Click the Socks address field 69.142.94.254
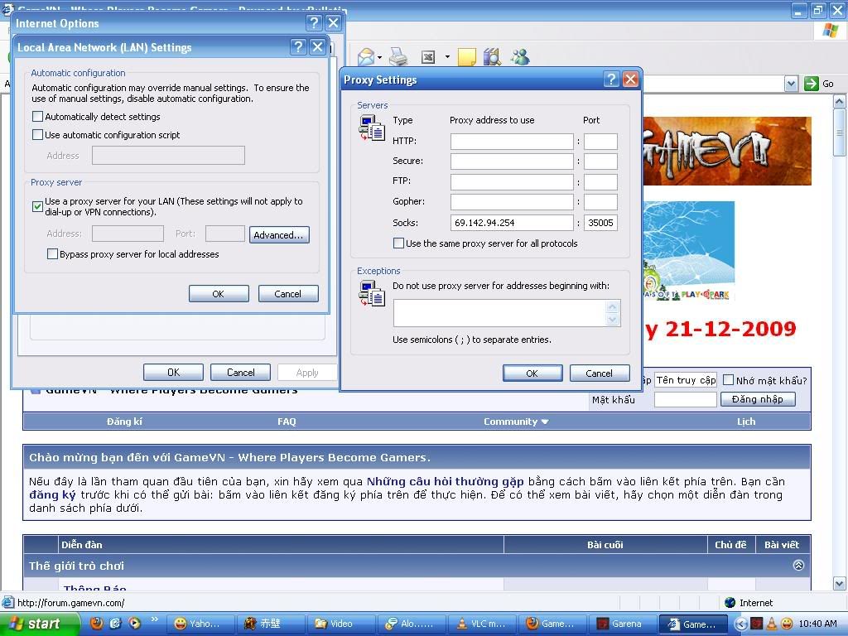Screen dimensions: 848x636 tap(512, 222)
